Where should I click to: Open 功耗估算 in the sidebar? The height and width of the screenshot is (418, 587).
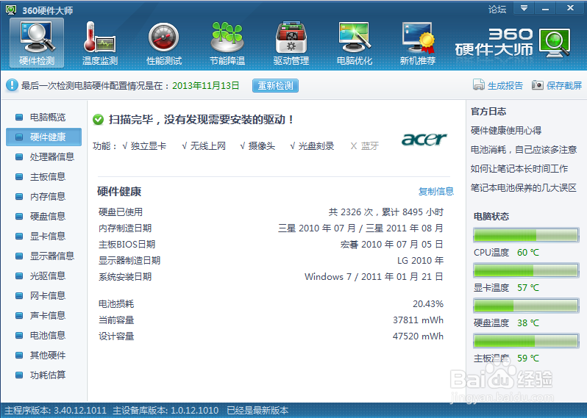coord(44,375)
